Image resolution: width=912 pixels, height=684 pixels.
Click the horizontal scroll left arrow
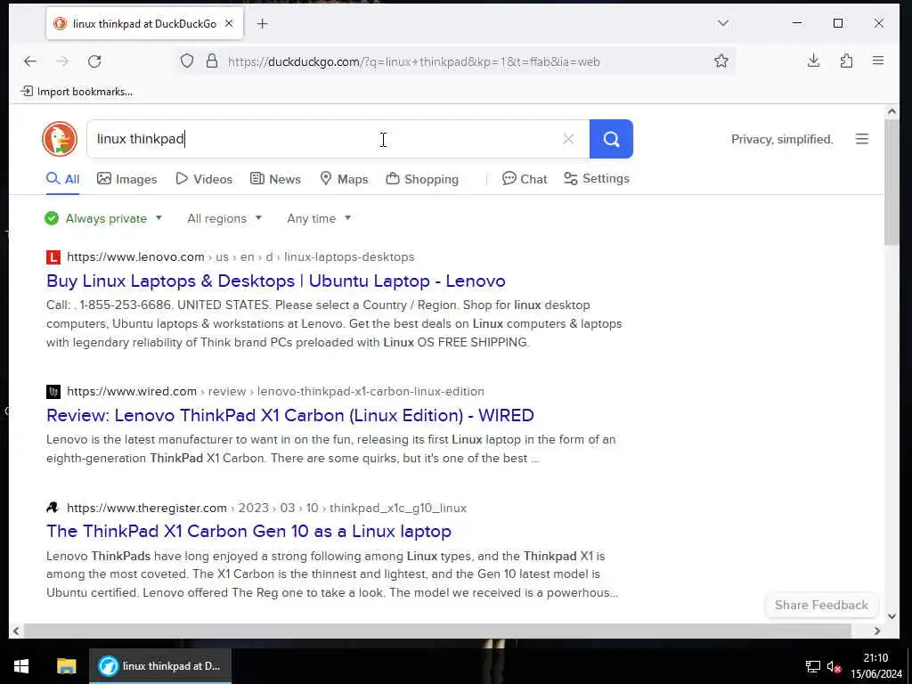tap(16, 631)
